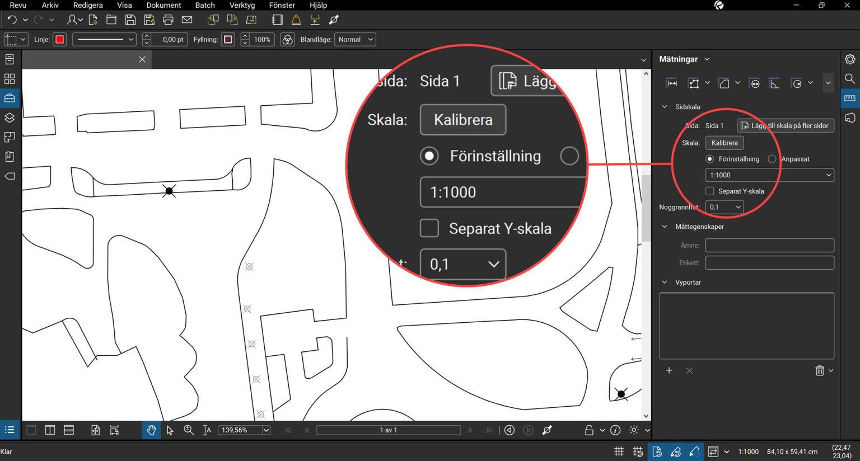This screenshot has width=860, height=461.
Task: Click Lägg till skala på fler sidor
Action: [x=785, y=126]
